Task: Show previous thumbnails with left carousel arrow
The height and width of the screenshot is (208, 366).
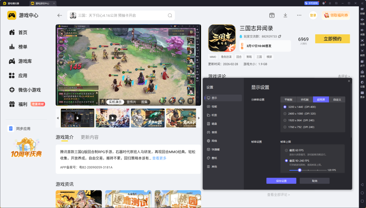Action: (x=58, y=118)
